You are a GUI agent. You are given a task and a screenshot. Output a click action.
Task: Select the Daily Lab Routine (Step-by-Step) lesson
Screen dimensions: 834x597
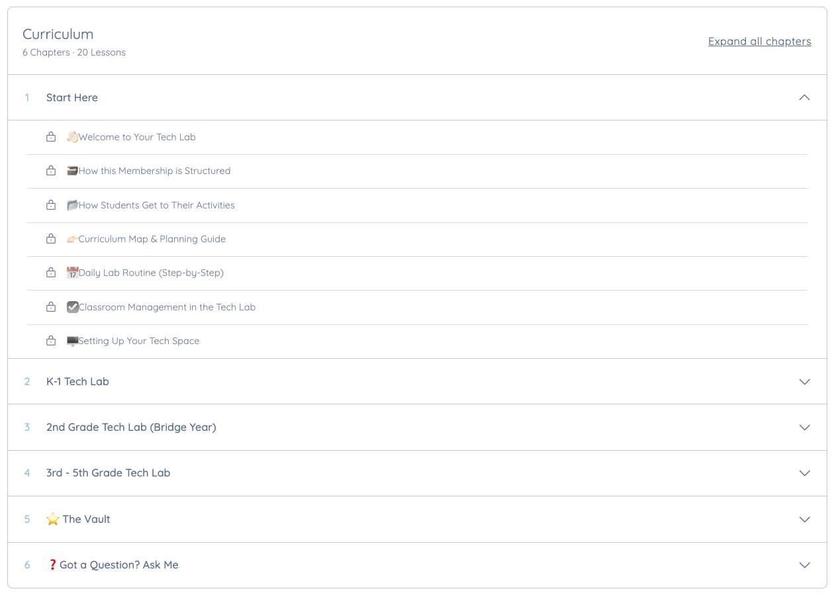[x=417, y=273]
